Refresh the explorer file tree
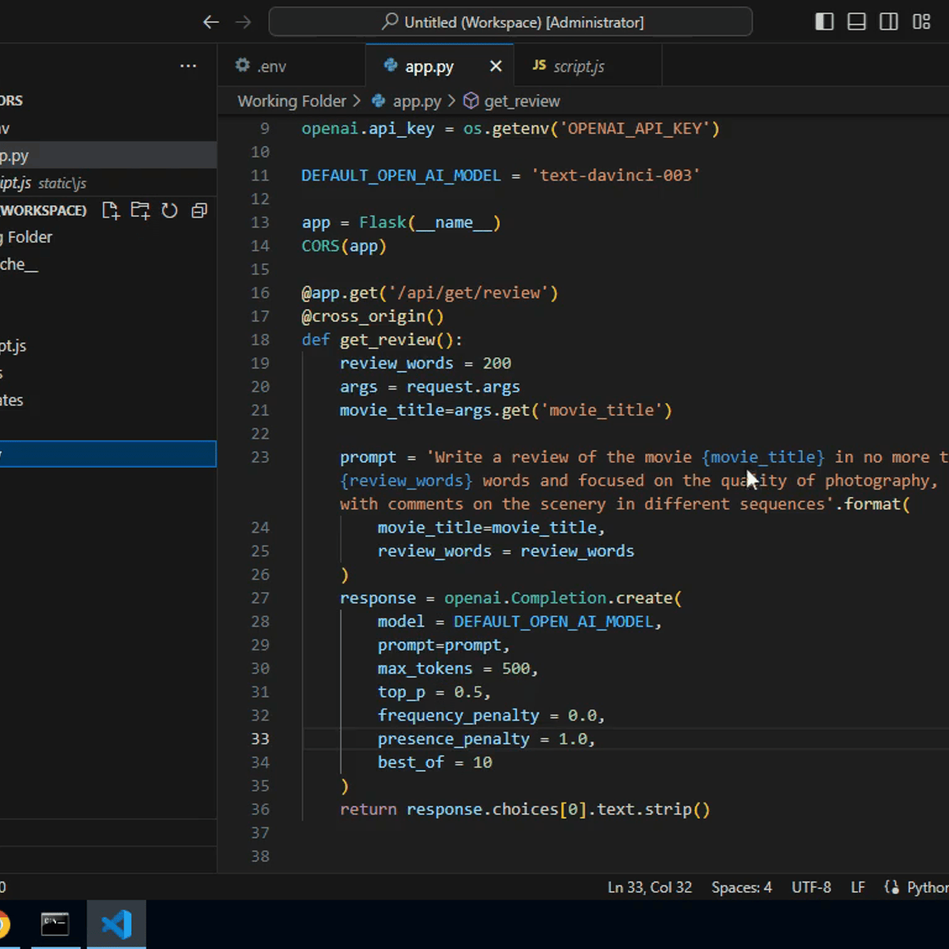This screenshot has width=949, height=949. point(169,210)
